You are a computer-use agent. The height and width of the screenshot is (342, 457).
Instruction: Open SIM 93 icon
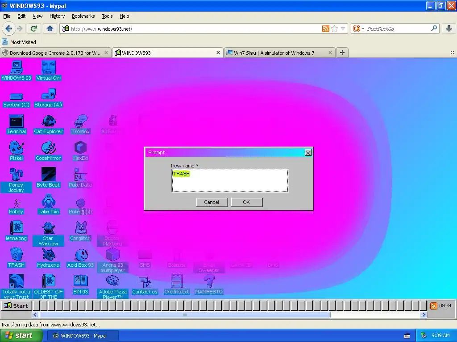80,285
